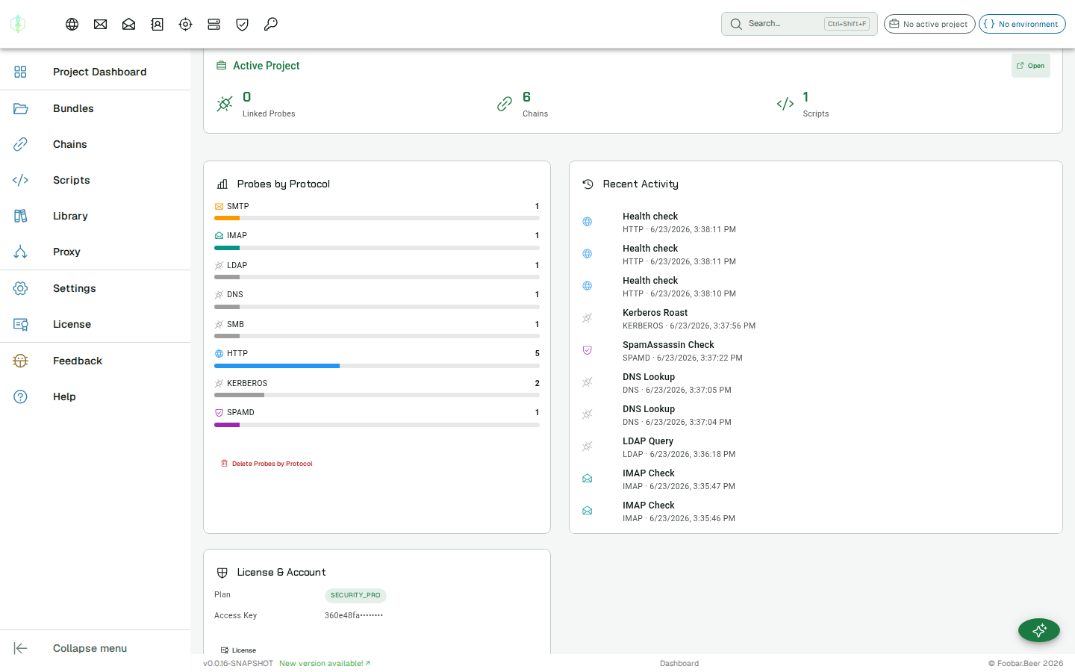Image resolution: width=1075 pixels, height=672 pixels.
Task: Click the SMB protocol row label
Action: 235,324
